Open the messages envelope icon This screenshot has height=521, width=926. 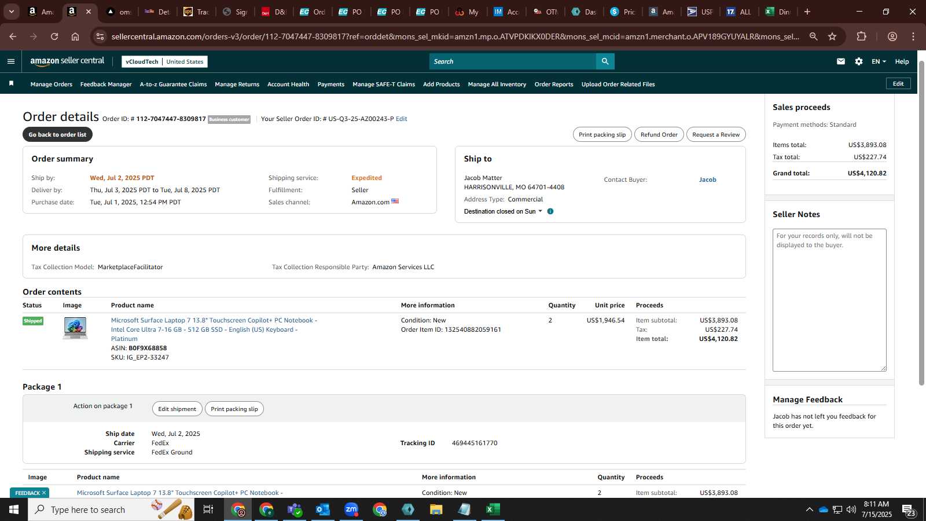[841, 61]
